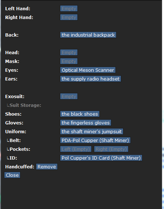Click the Uniform label
This screenshot has width=164, height=209.
click(16, 132)
